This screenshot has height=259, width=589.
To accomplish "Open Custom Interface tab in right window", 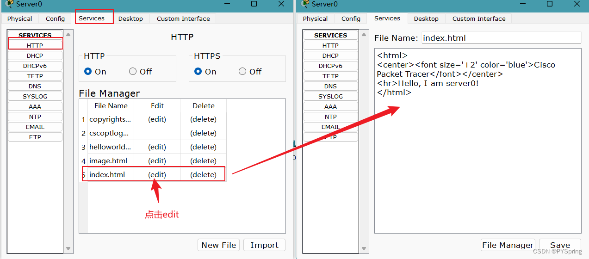I will pos(479,18).
